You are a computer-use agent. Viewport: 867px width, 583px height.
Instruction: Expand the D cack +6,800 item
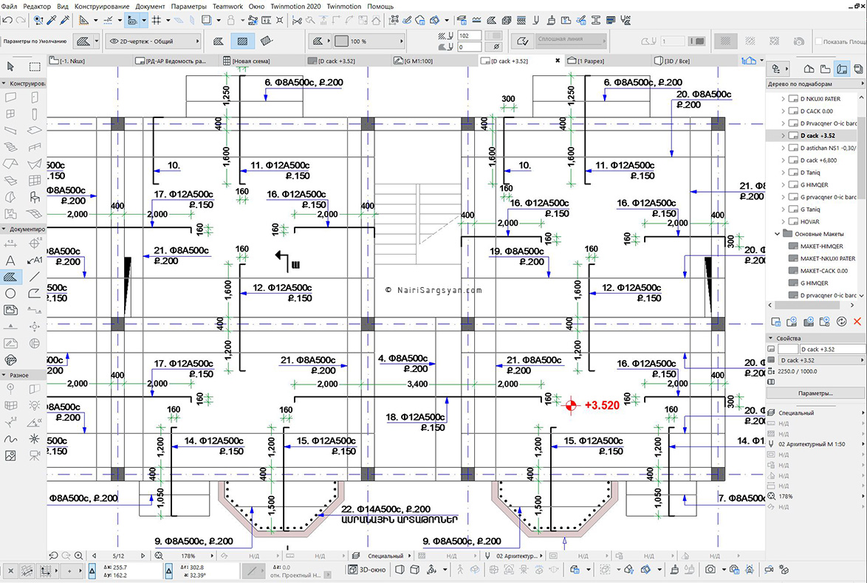783,160
